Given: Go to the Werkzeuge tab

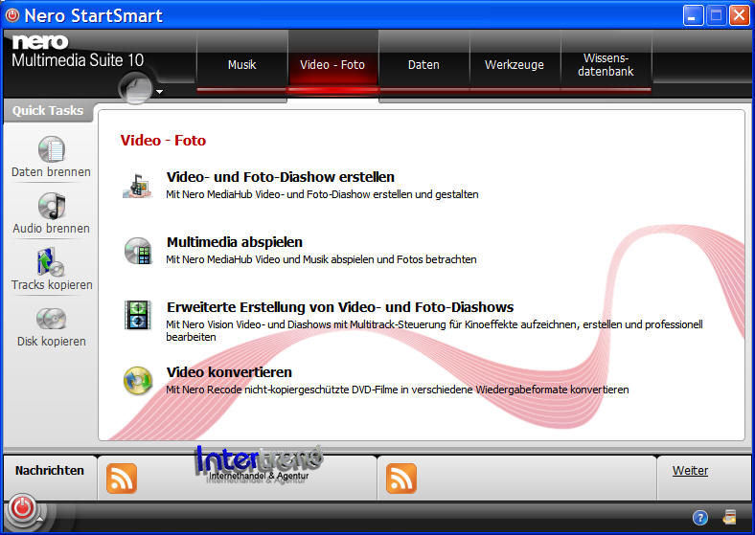Looking at the screenshot, I should tap(515, 64).
